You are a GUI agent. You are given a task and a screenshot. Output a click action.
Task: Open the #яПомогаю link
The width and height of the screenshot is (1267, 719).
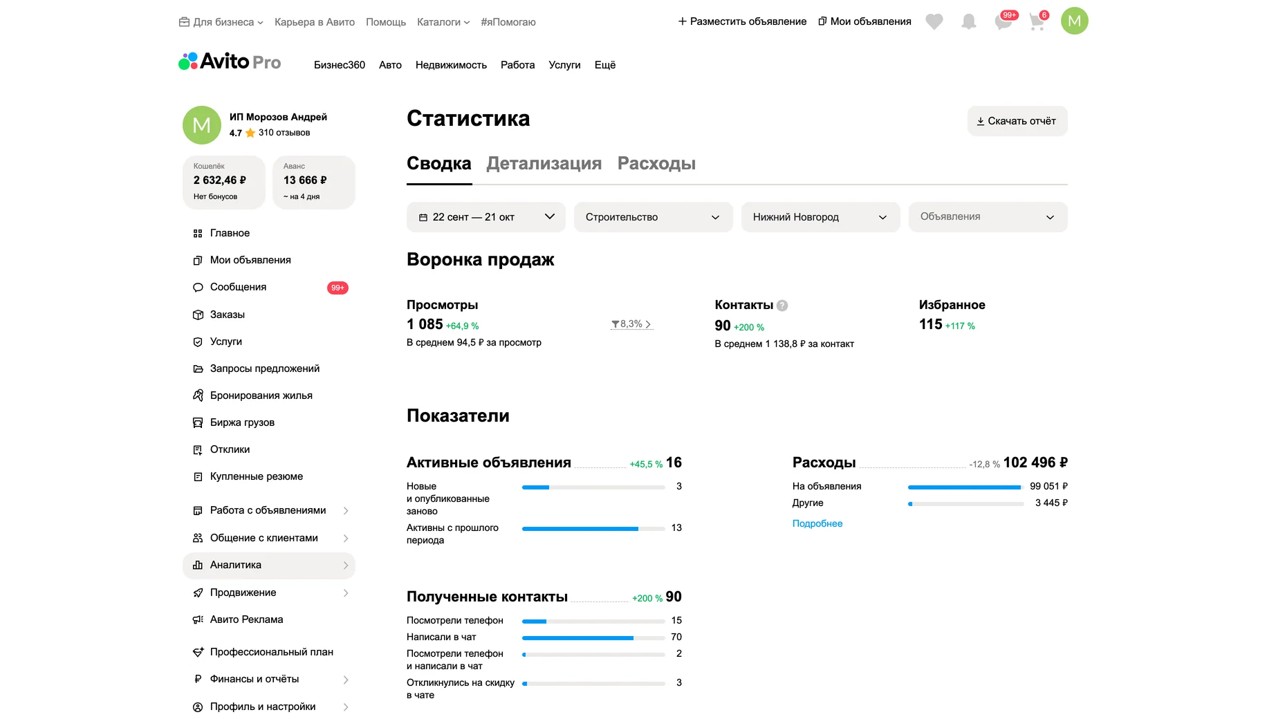pos(508,22)
